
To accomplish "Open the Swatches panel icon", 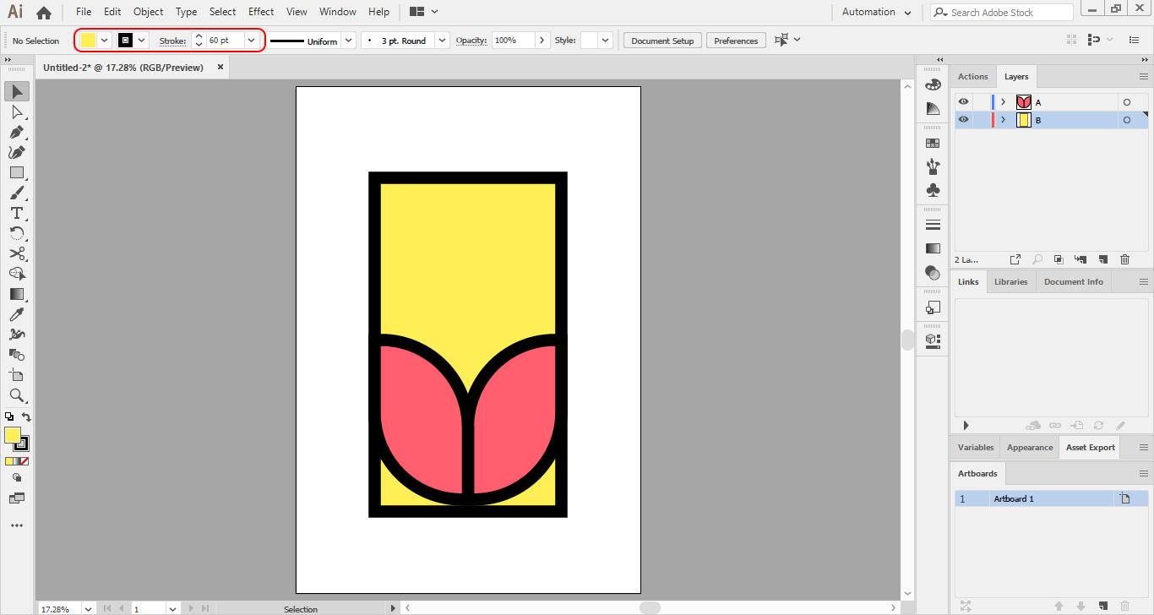I will tap(933, 144).
